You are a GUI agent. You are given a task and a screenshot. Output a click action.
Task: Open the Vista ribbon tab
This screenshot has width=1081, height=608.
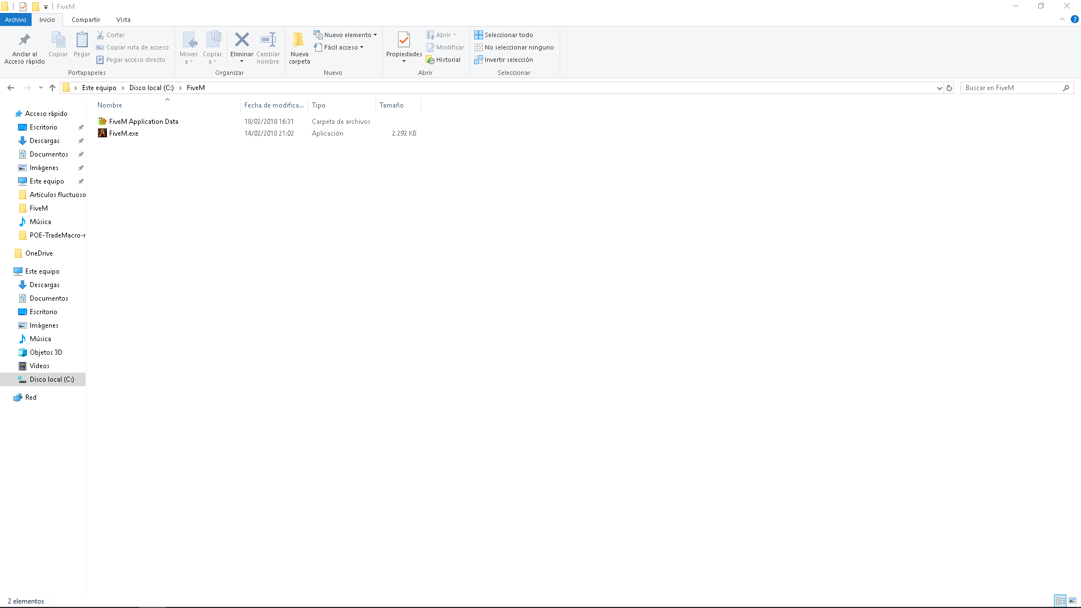click(123, 20)
